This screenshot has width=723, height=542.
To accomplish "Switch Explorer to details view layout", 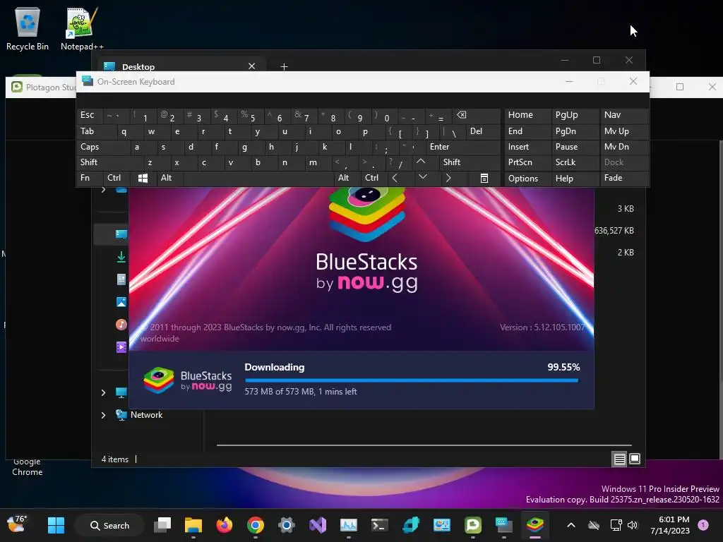I will 619,459.
